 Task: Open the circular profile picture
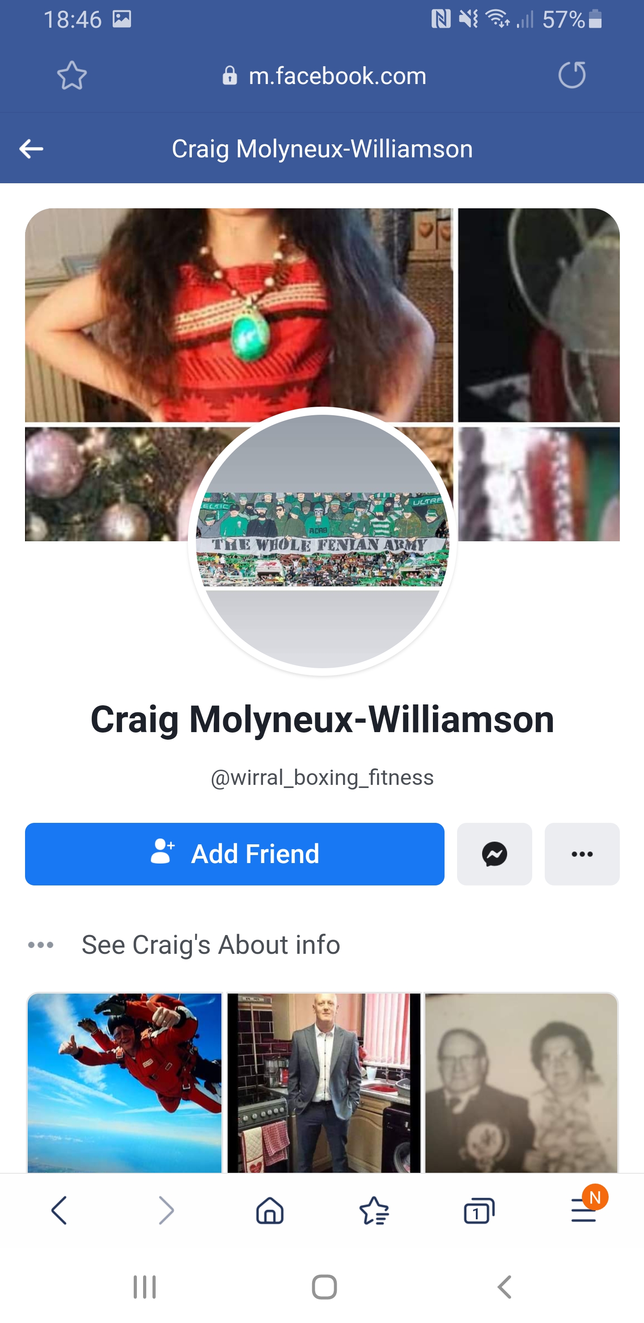[x=322, y=541]
